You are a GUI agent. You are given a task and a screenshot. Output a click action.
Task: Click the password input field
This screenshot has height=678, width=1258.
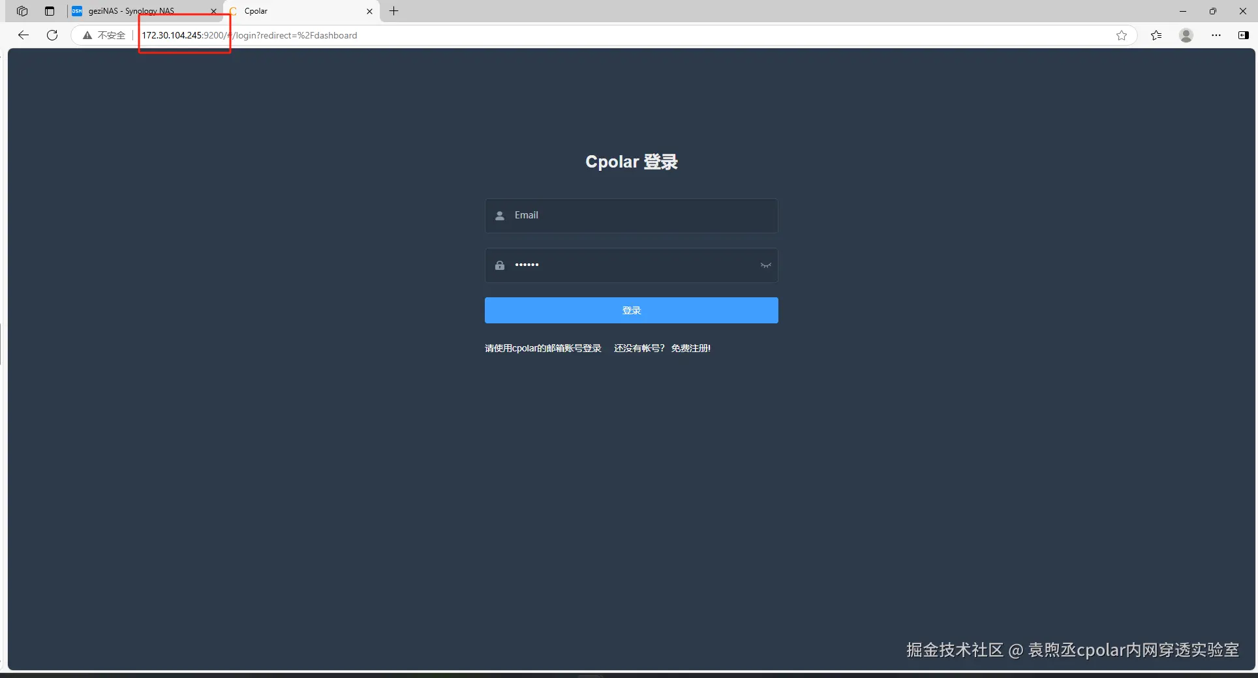click(631, 265)
